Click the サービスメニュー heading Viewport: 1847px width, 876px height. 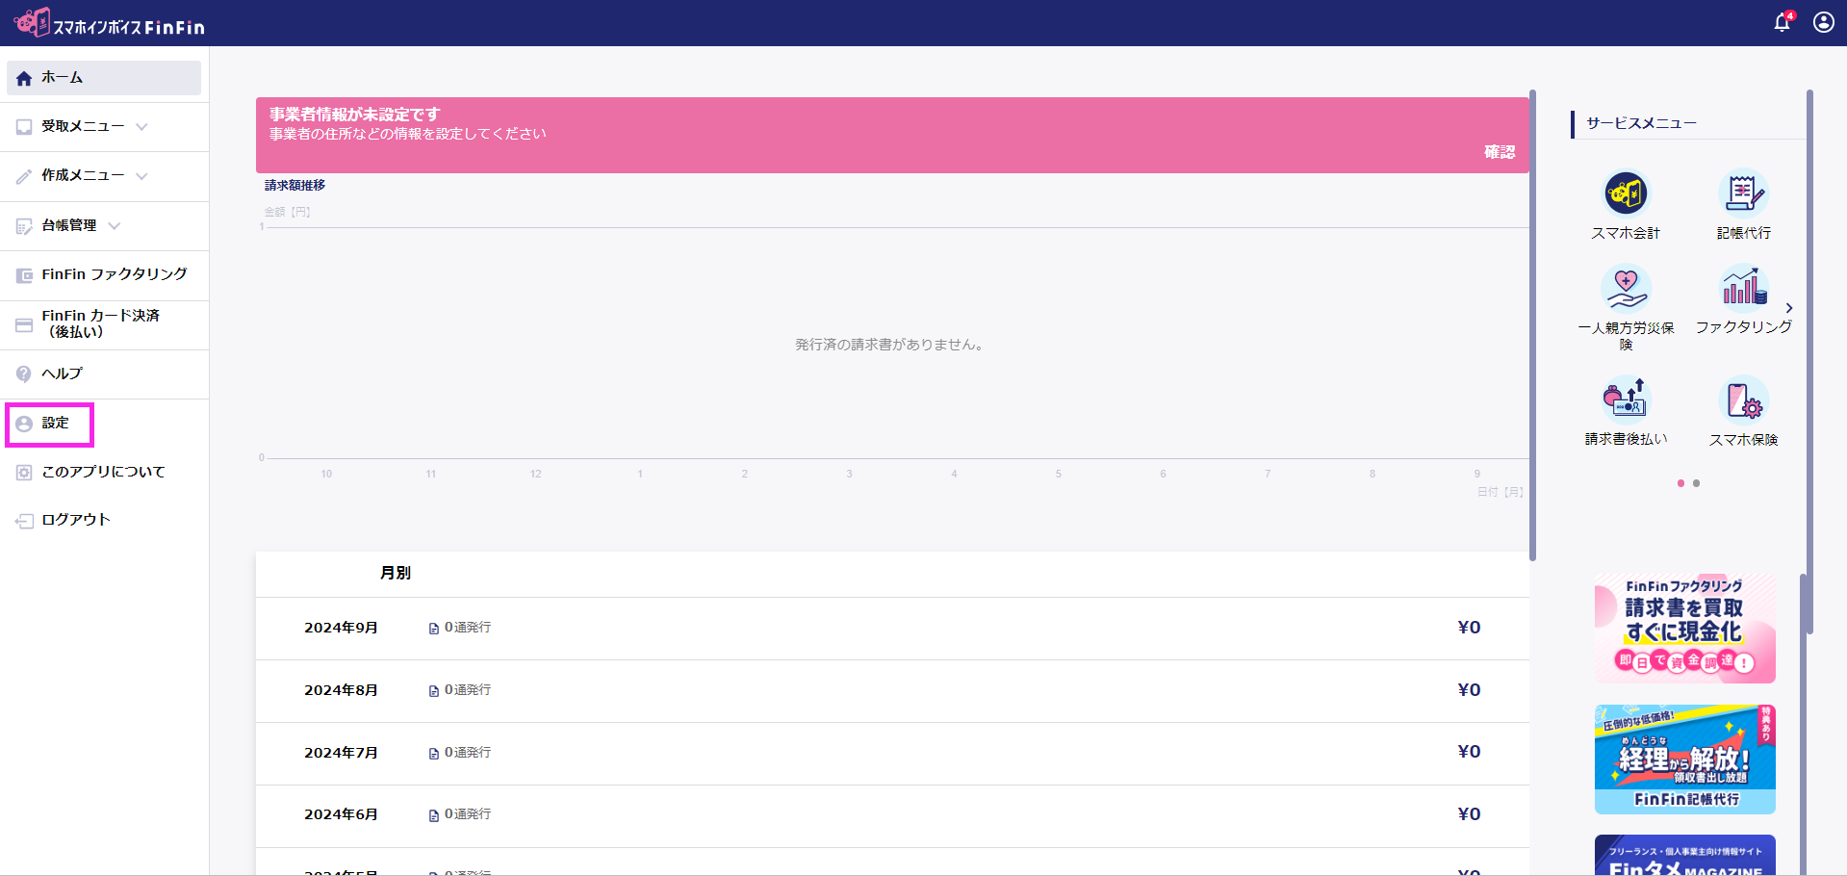coord(1641,123)
